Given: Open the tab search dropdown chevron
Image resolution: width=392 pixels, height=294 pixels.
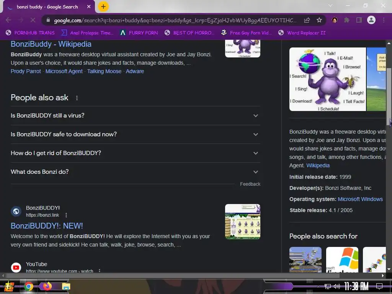Looking at the screenshot, I should click(x=330, y=5).
